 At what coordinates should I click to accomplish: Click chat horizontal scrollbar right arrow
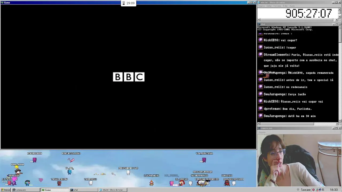[x=337, y=124]
